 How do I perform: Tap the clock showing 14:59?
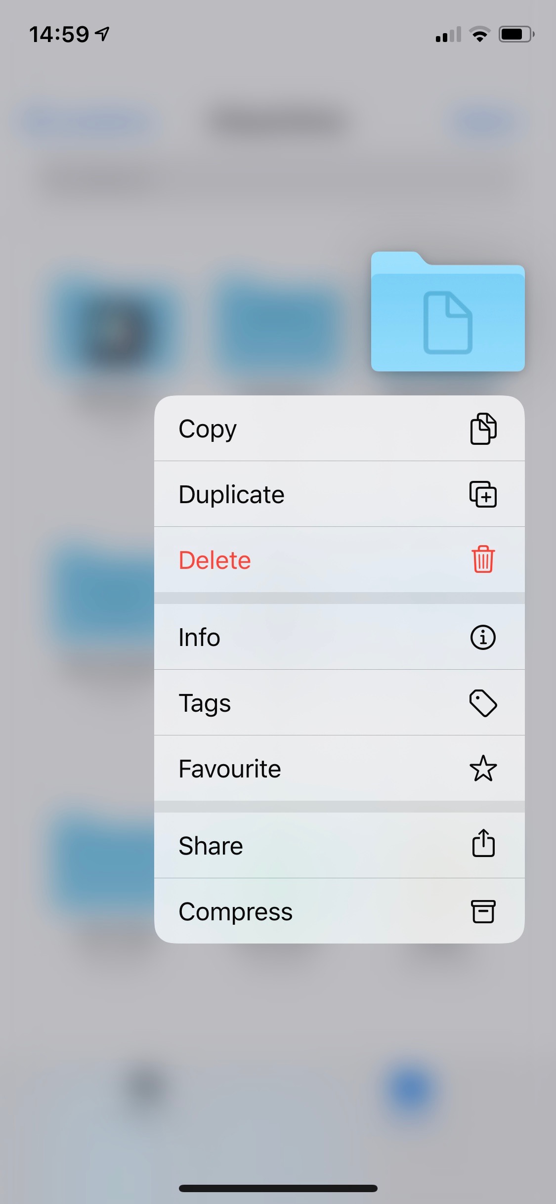click(x=59, y=35)
